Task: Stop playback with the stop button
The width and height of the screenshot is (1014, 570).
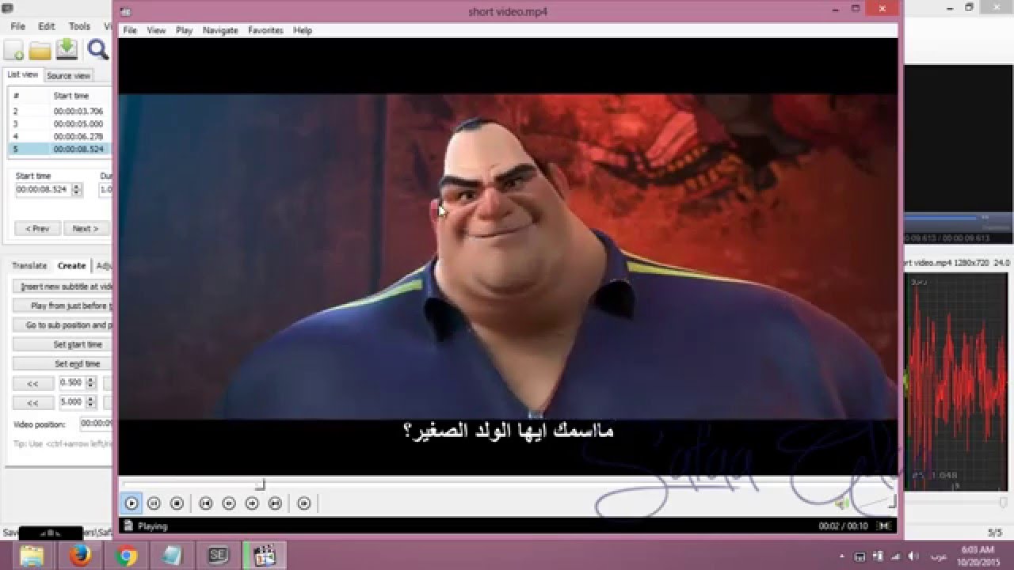Action: tap(177, 503)
